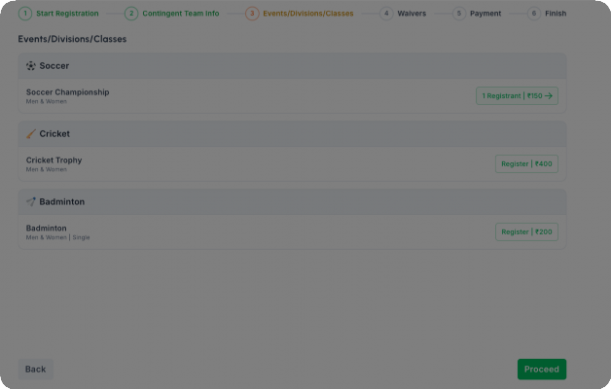The width and height of the screenshot is (611, 389).
Task: Click the arrow icon in the Soccer registrant button
Action: [549, 96]
